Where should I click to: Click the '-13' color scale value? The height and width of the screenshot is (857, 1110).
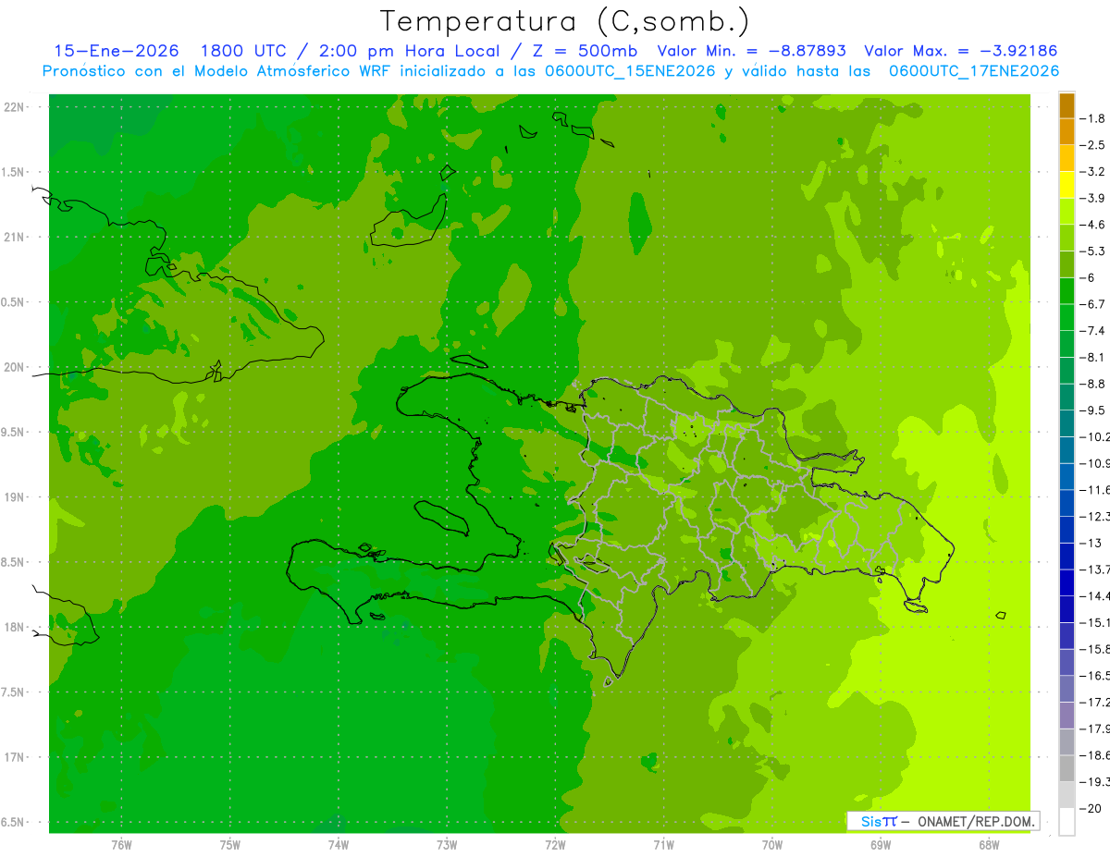(x=1091, y=543)
